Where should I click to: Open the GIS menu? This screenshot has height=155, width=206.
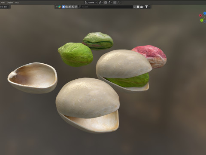17,3
